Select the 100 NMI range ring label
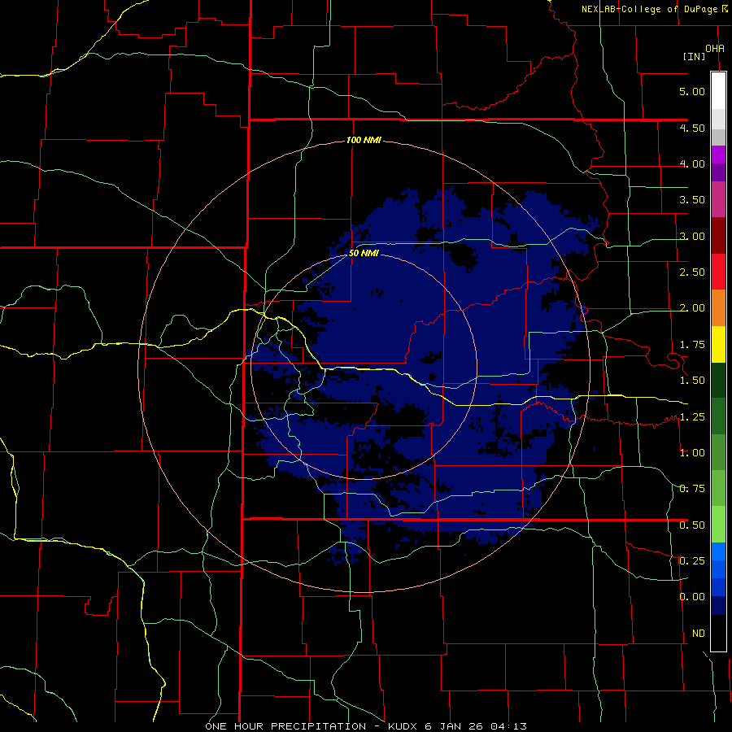The image size is (732, 732). 364,140
